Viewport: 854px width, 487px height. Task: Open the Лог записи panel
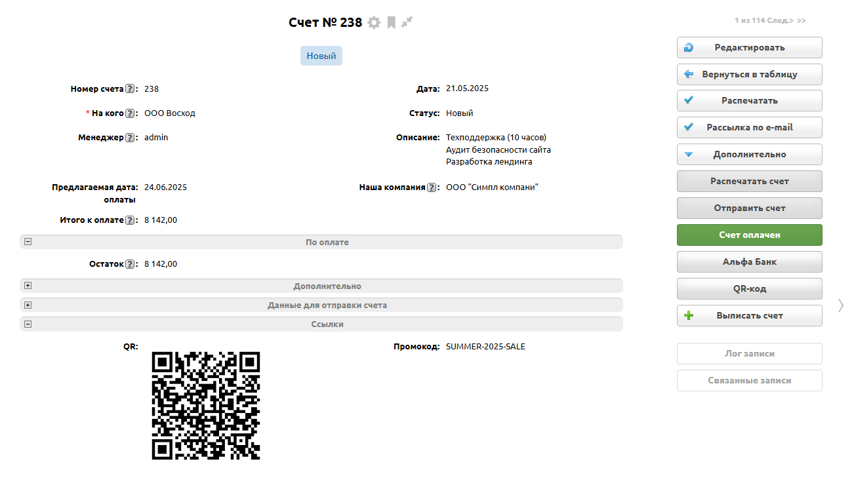tap(749, 353)
